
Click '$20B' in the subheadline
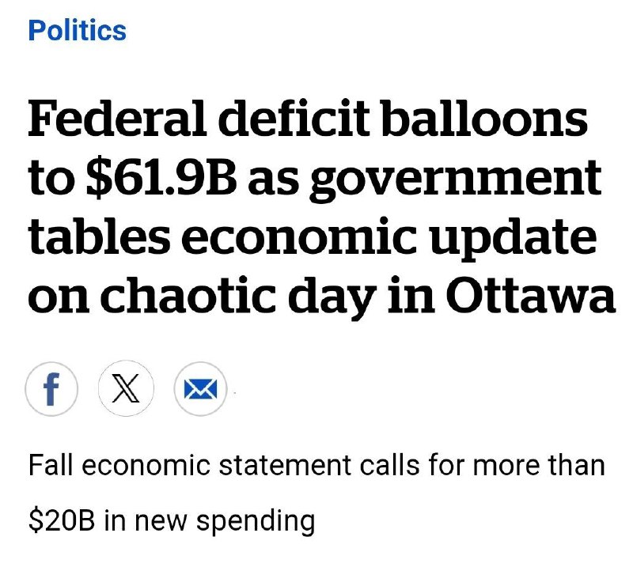[x=62, y=520]
